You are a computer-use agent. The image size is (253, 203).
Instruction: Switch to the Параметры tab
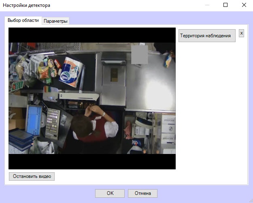[x=55, y=21]
